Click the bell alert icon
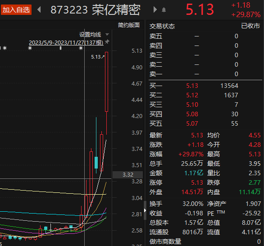 (164, 10)
